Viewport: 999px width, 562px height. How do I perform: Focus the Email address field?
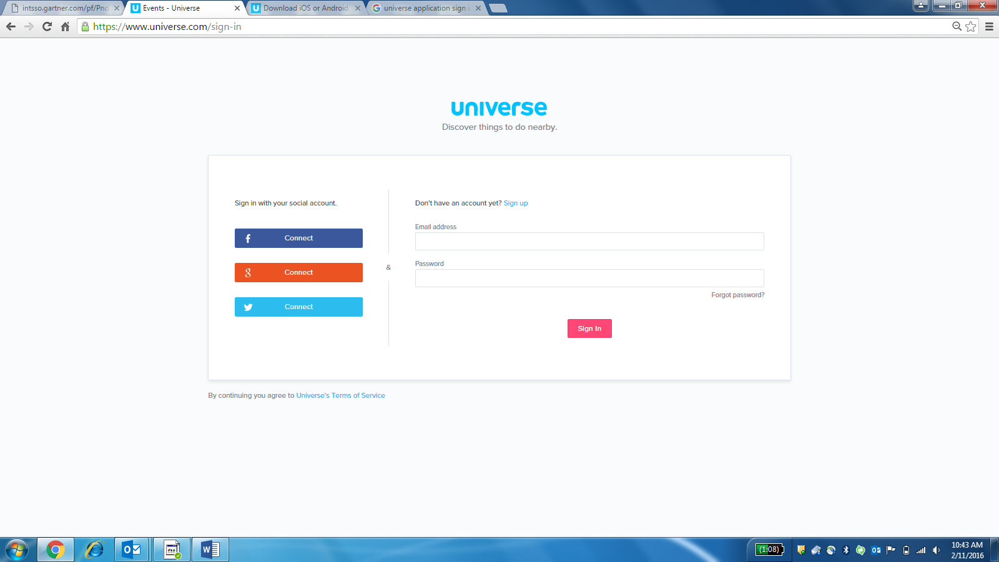589,241
